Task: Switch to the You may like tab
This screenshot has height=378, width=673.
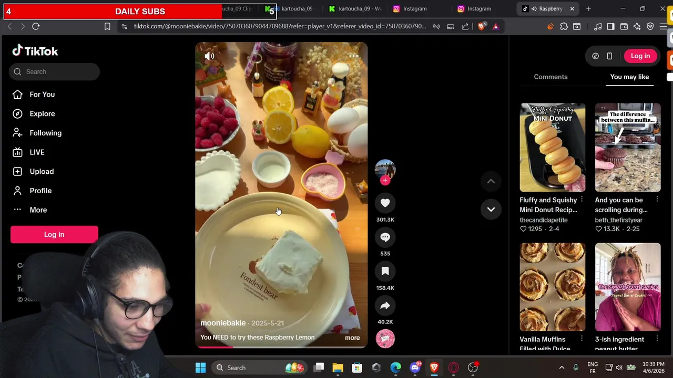Action: 629,77
